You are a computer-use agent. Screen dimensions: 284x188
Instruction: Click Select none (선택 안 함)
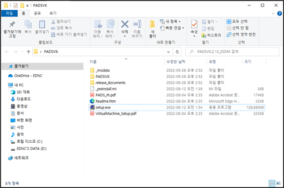(238, 28)
